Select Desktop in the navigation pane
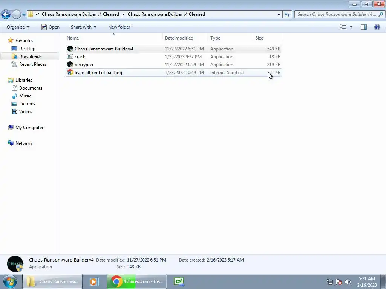 coord(27,49)
